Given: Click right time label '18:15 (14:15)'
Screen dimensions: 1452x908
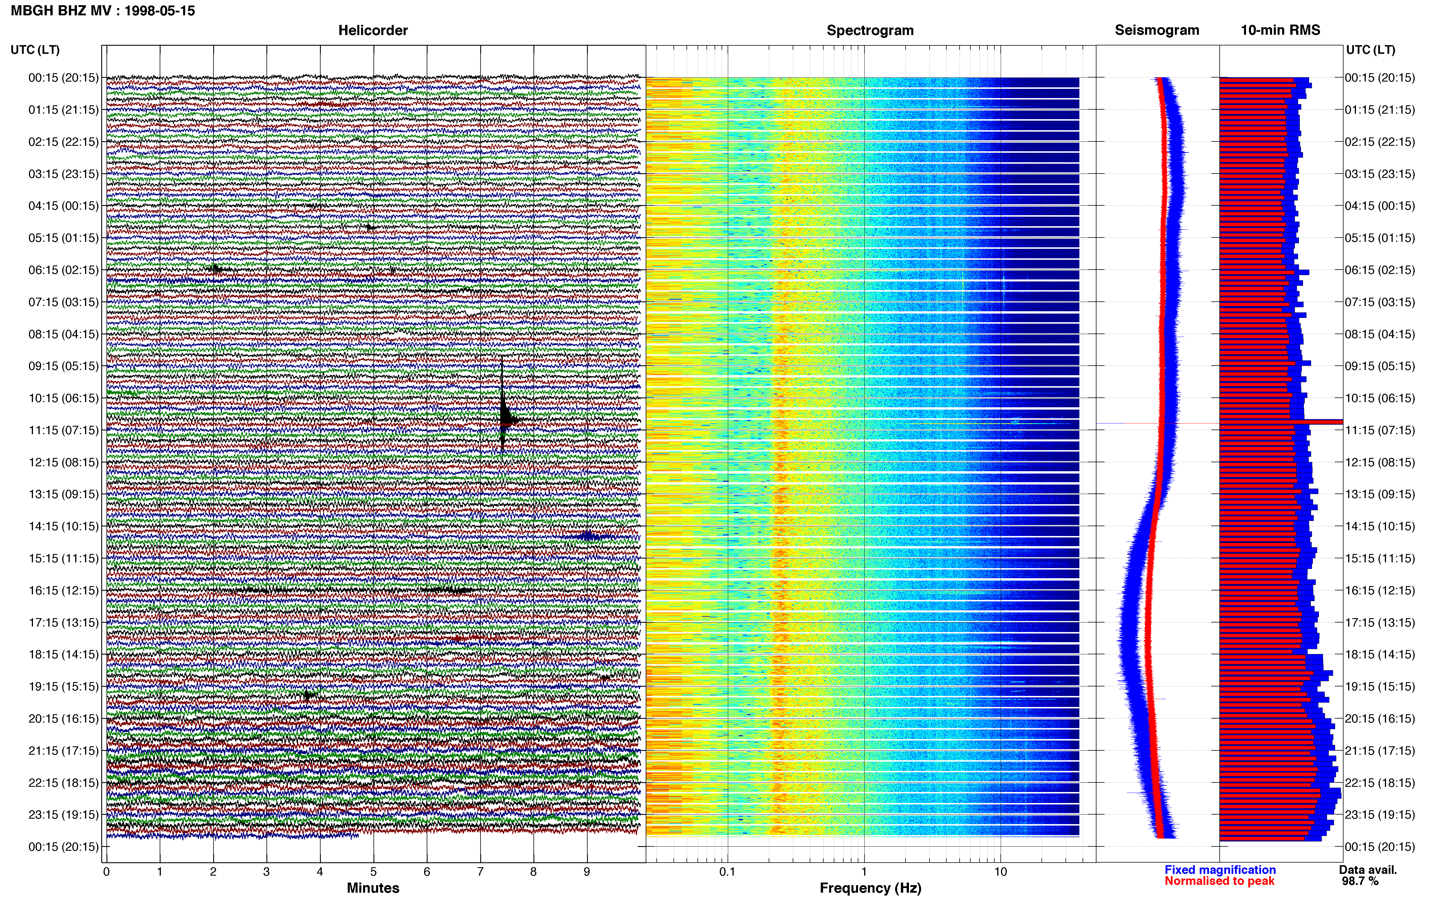Looking at the screenshot, I should point(1380,655).
